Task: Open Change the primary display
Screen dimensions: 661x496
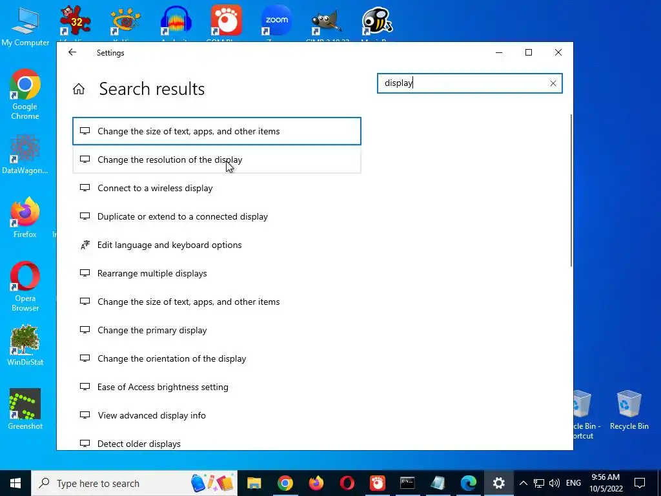Action: [217, 330]
